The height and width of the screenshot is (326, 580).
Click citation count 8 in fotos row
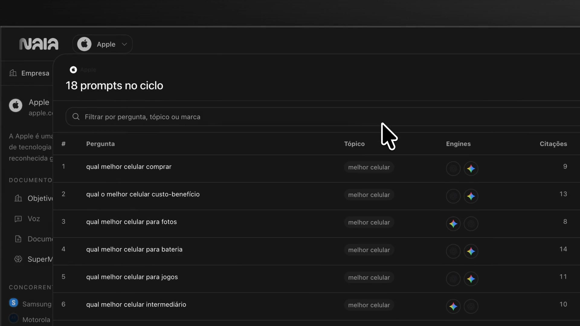tap(565, 222)
